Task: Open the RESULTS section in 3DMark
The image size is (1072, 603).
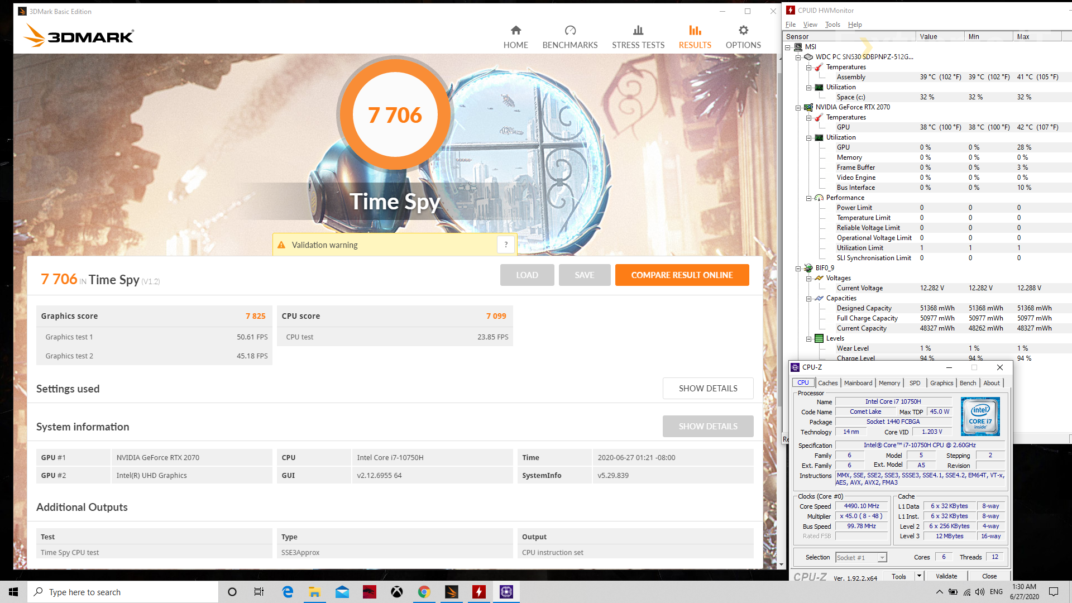Action: [695, 37]
